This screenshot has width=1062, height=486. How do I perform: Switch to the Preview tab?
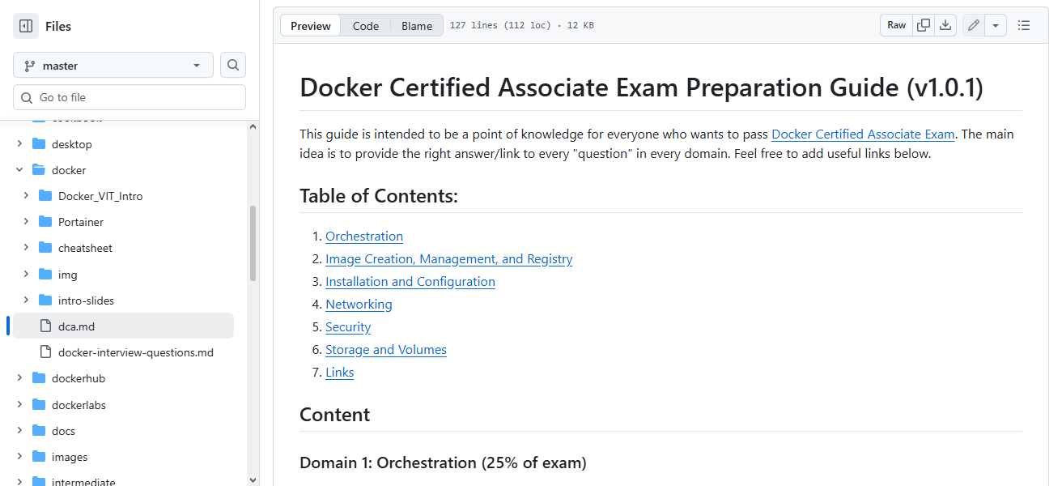point(311,26)
